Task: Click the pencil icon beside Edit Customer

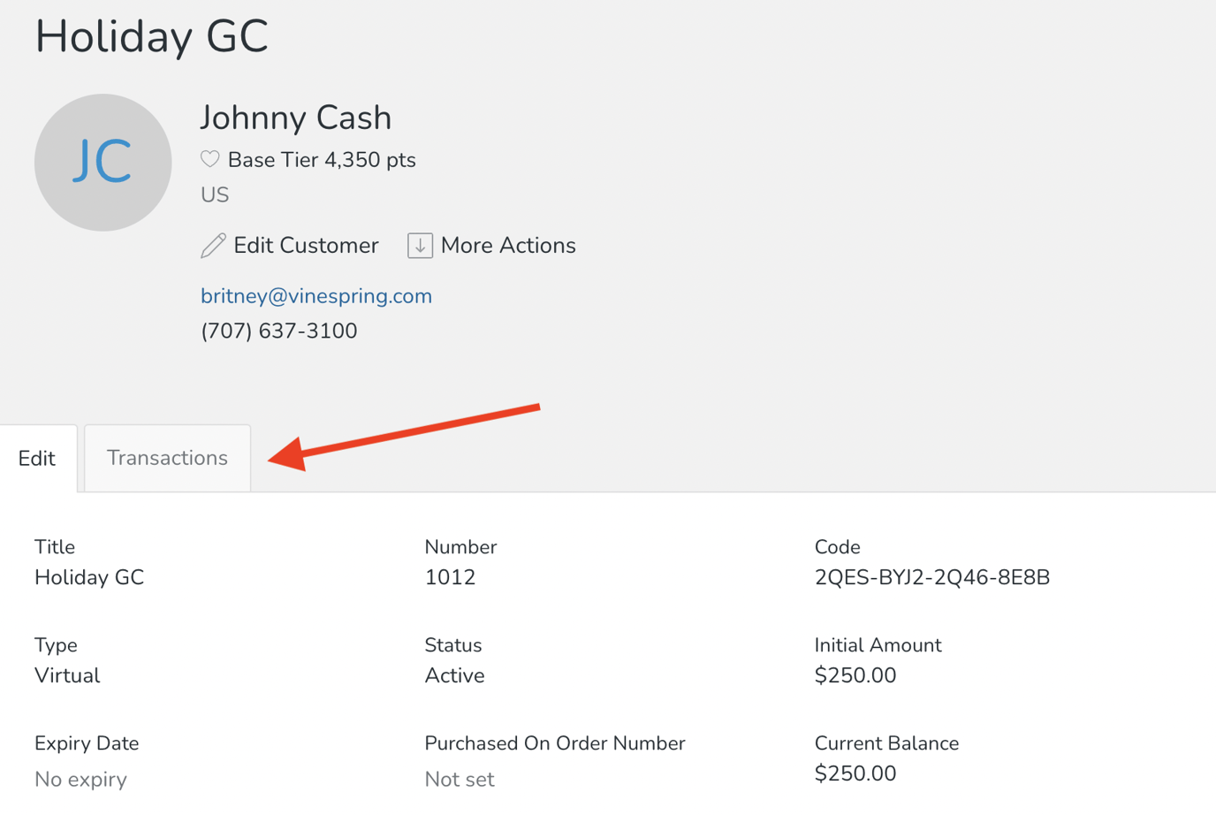Action: pyautogui.click(x=212, y=245)
